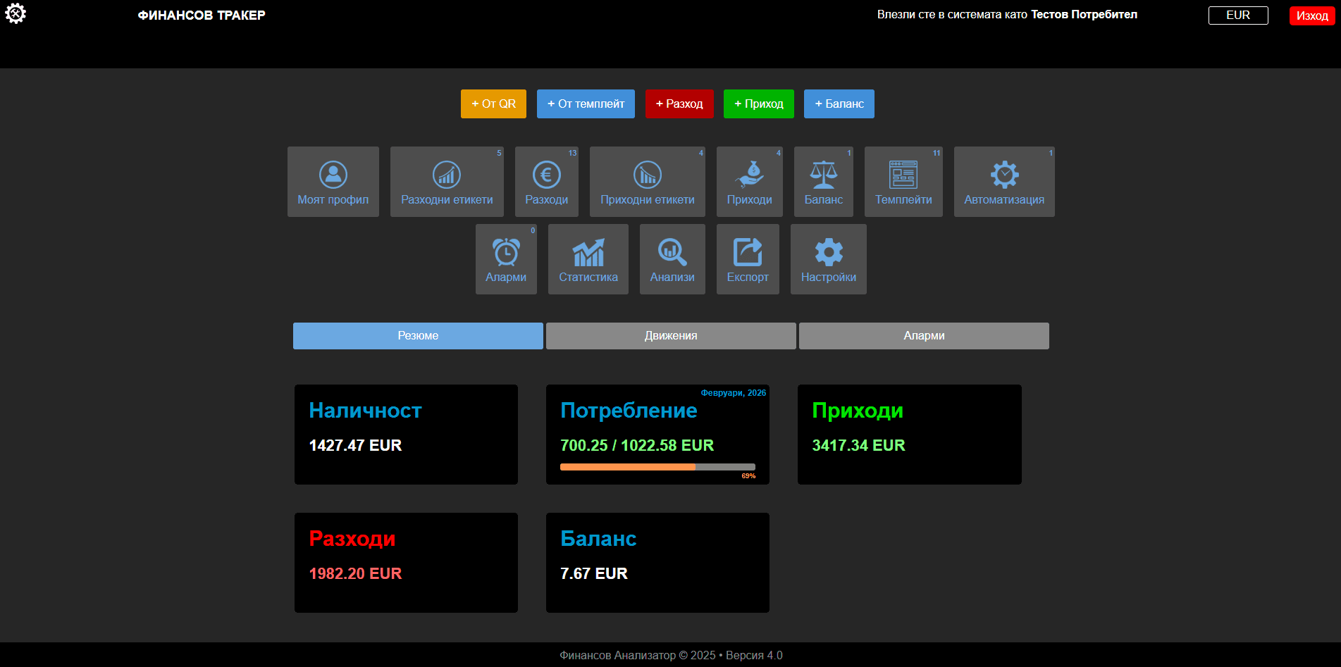This screenshot has height=667, width=1341.
Task: Open the Анализи magnifier tile
Action: click(x=672, y=259)
